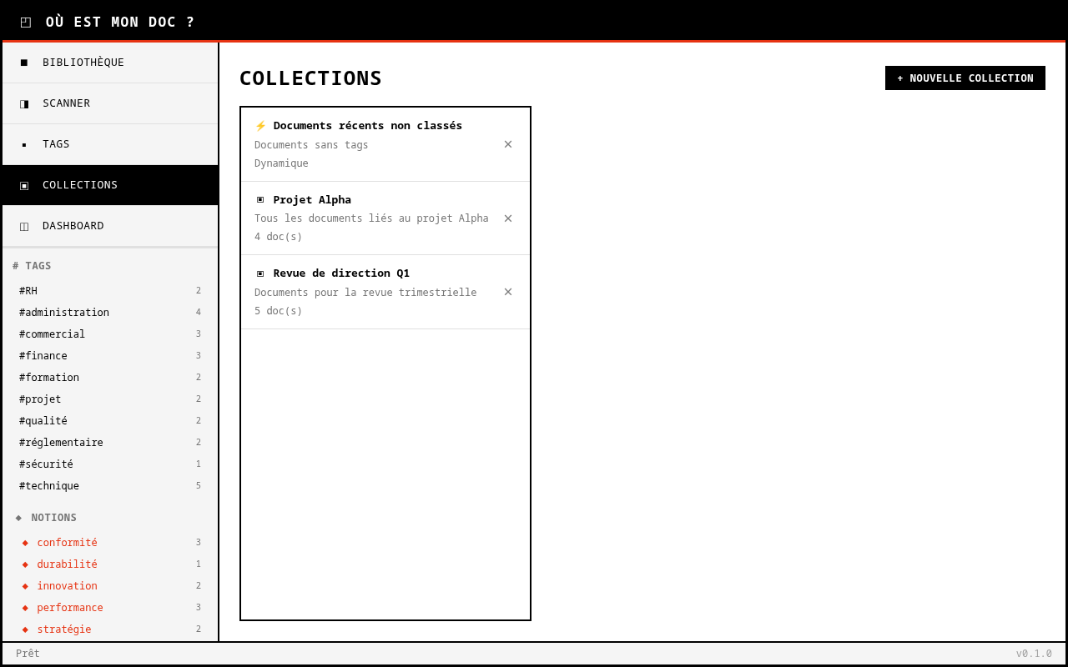Click the Dashboard sidebar icon
Screen dimensions: 1068x667
tap(23, 225)
